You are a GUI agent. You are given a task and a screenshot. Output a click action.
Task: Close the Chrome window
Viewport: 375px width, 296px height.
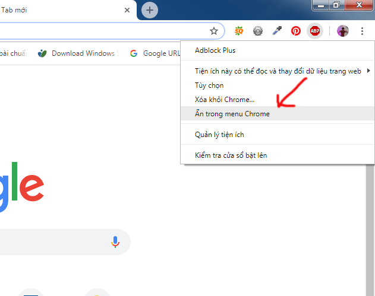358,5
